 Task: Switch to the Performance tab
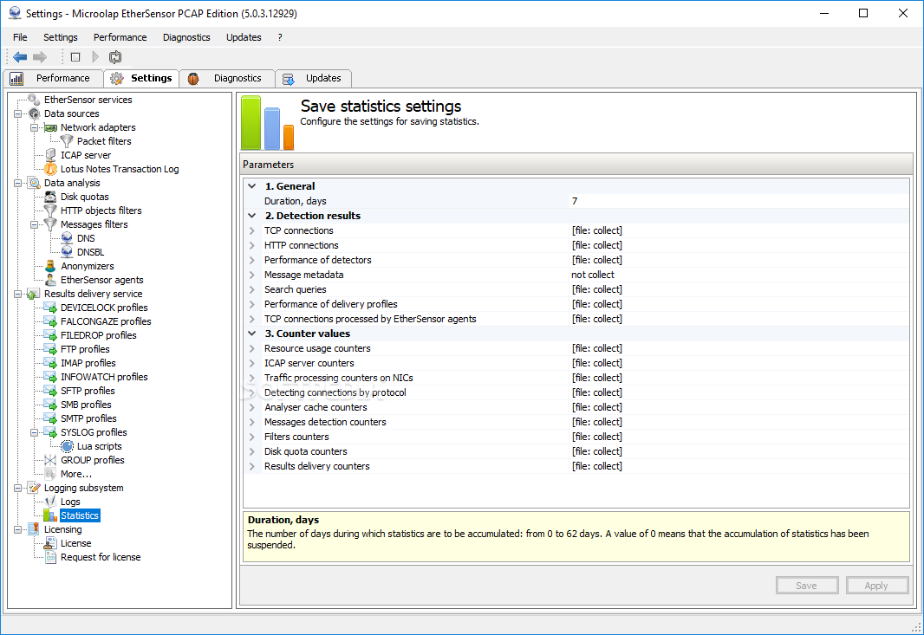(x=53, y=78)
